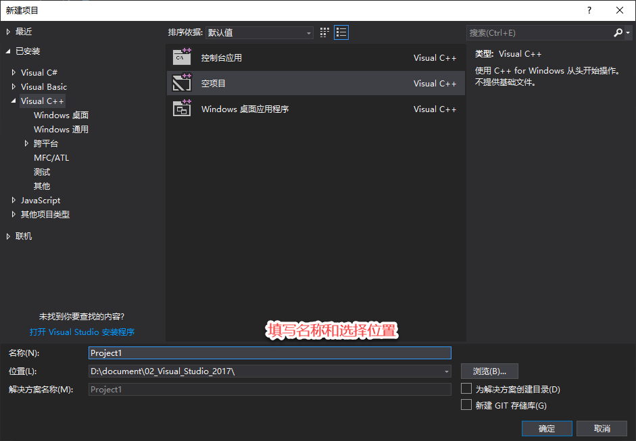This screenshot has width=636, height=441.
Task: Select the Visual Basic tree item
Action: [x=44, y=86]
